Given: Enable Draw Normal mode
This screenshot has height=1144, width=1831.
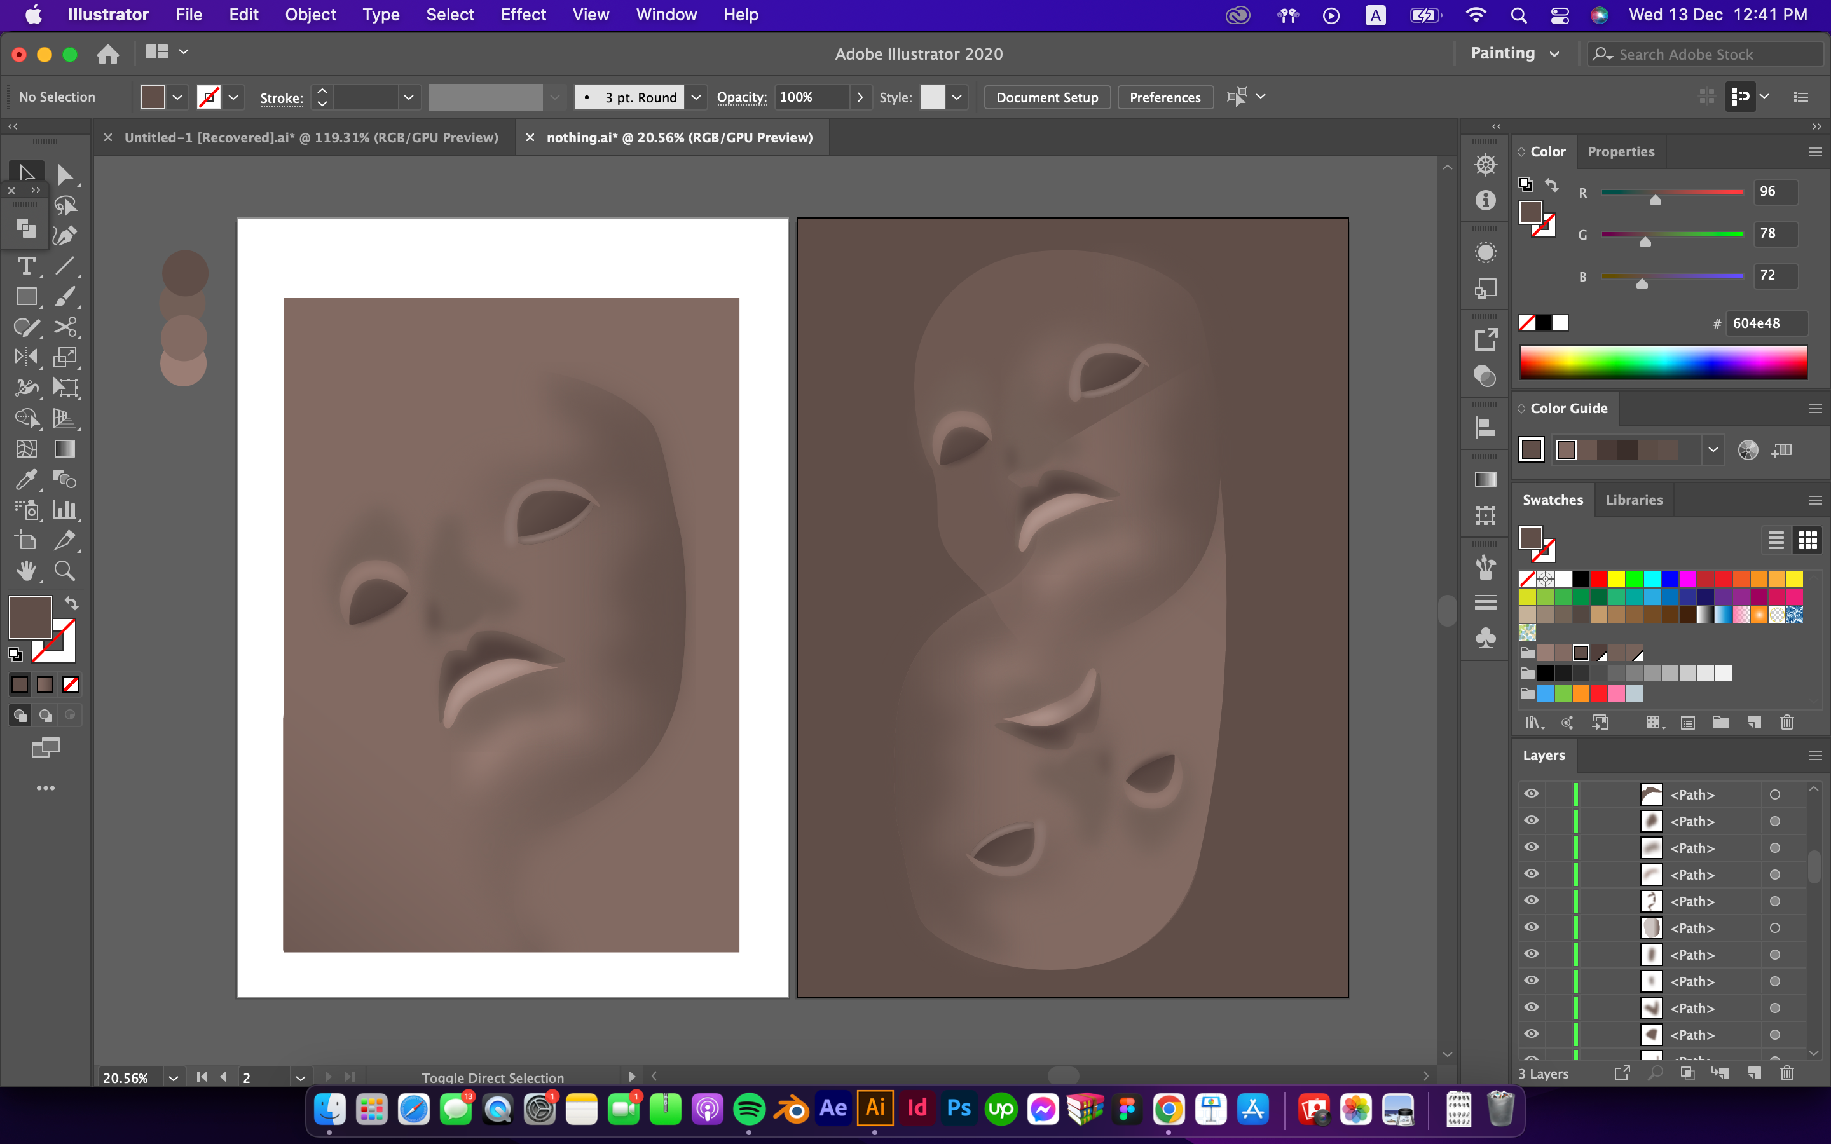Looking at the screenshot, I should (20, 715).
